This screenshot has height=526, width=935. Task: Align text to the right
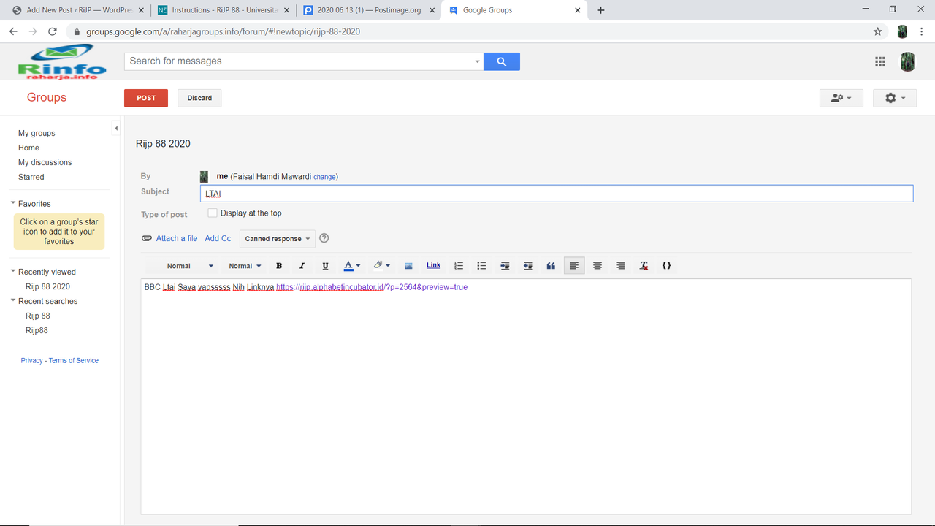coord(620,266)
